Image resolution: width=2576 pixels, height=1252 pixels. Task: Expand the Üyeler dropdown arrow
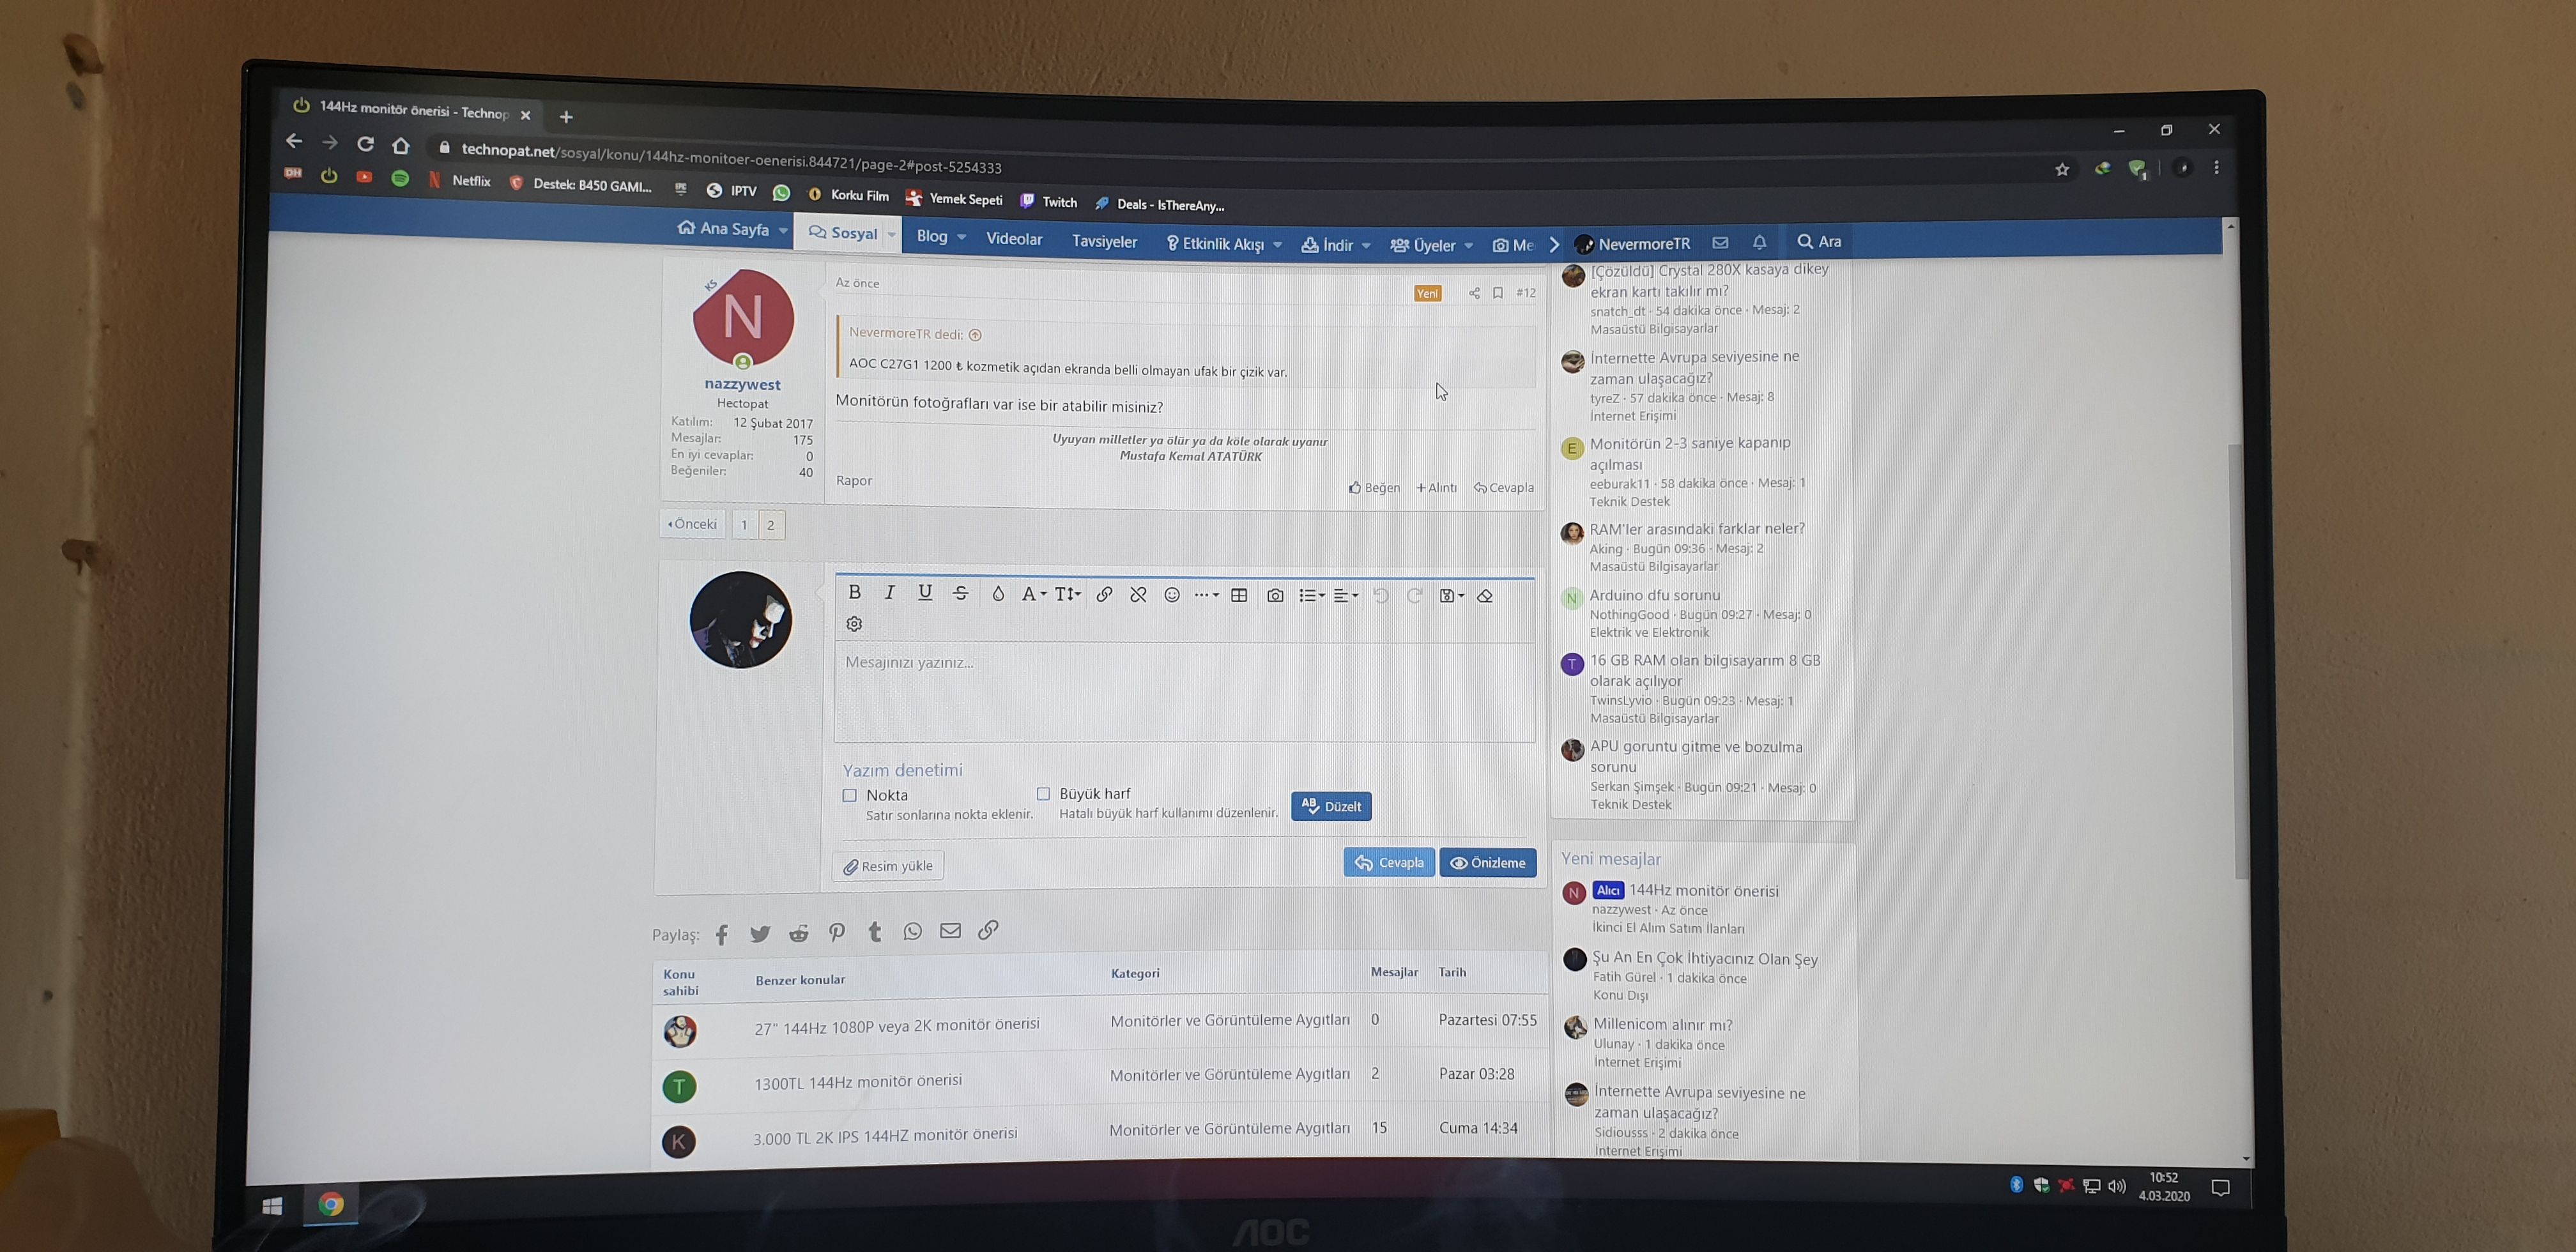[1468, 245]
